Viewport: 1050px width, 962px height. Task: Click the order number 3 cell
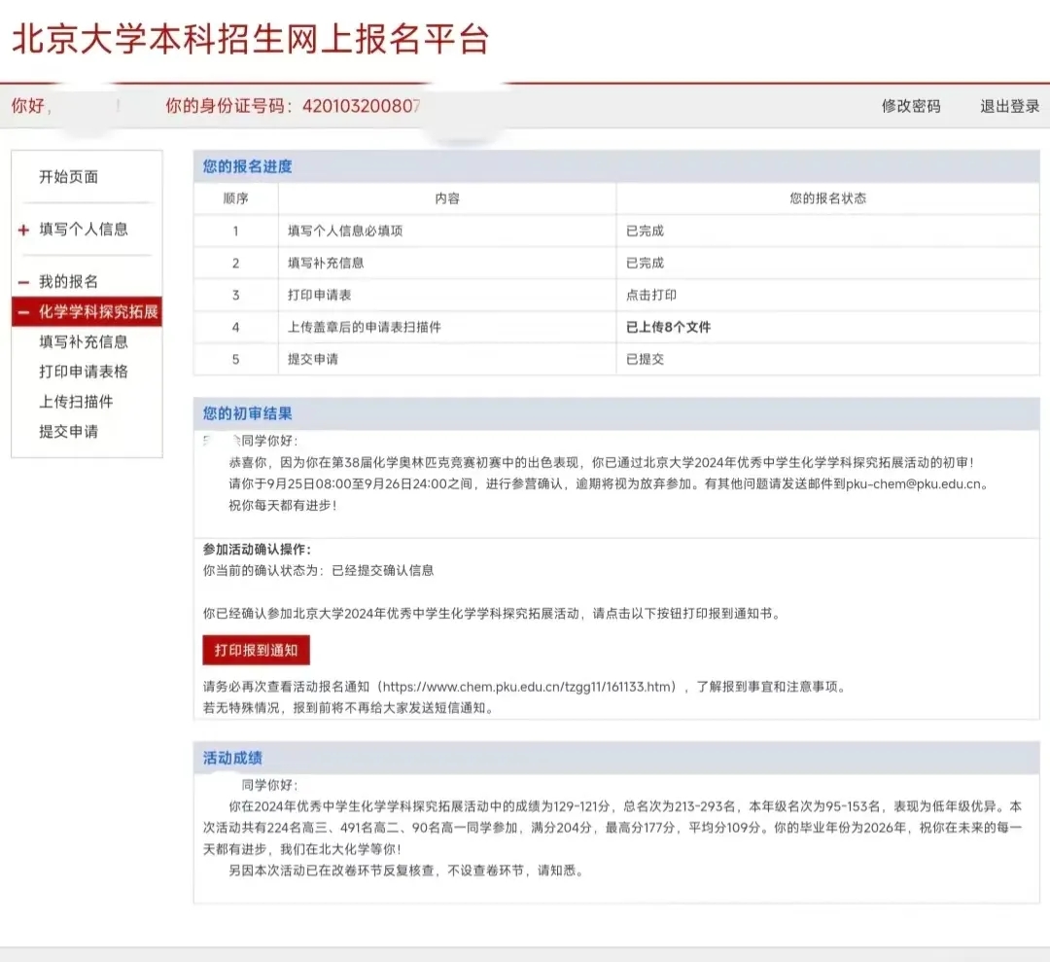click(x=235, y=295)
